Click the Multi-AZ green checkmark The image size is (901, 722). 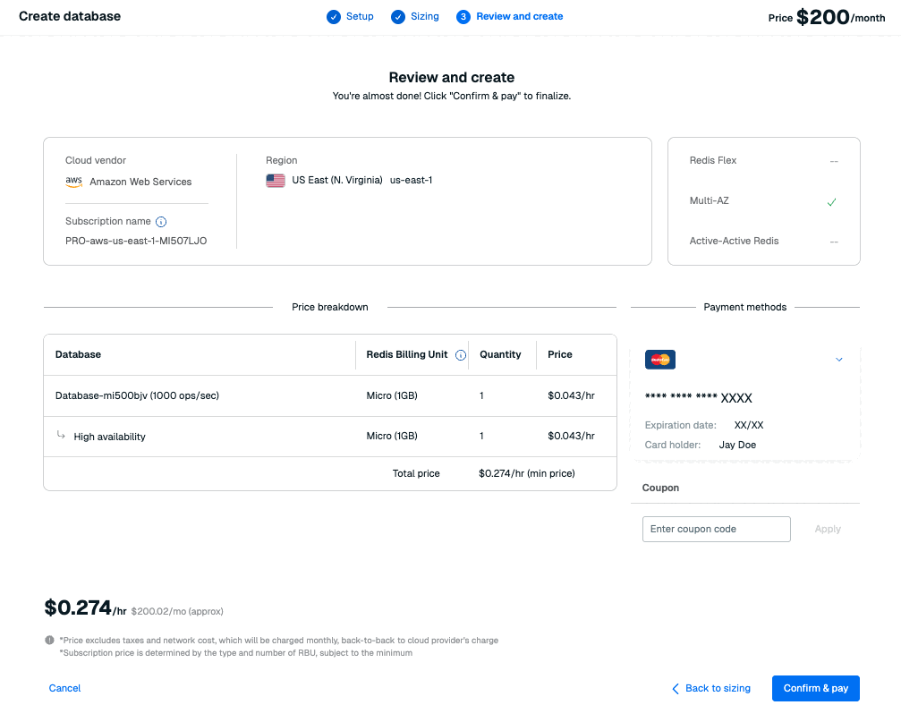(x=831, y=202)
